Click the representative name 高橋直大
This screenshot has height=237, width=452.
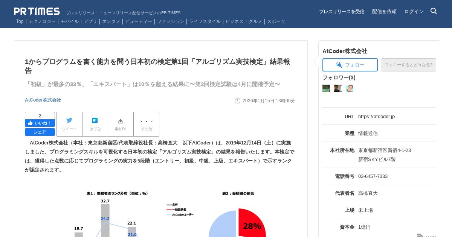(368, 193)
